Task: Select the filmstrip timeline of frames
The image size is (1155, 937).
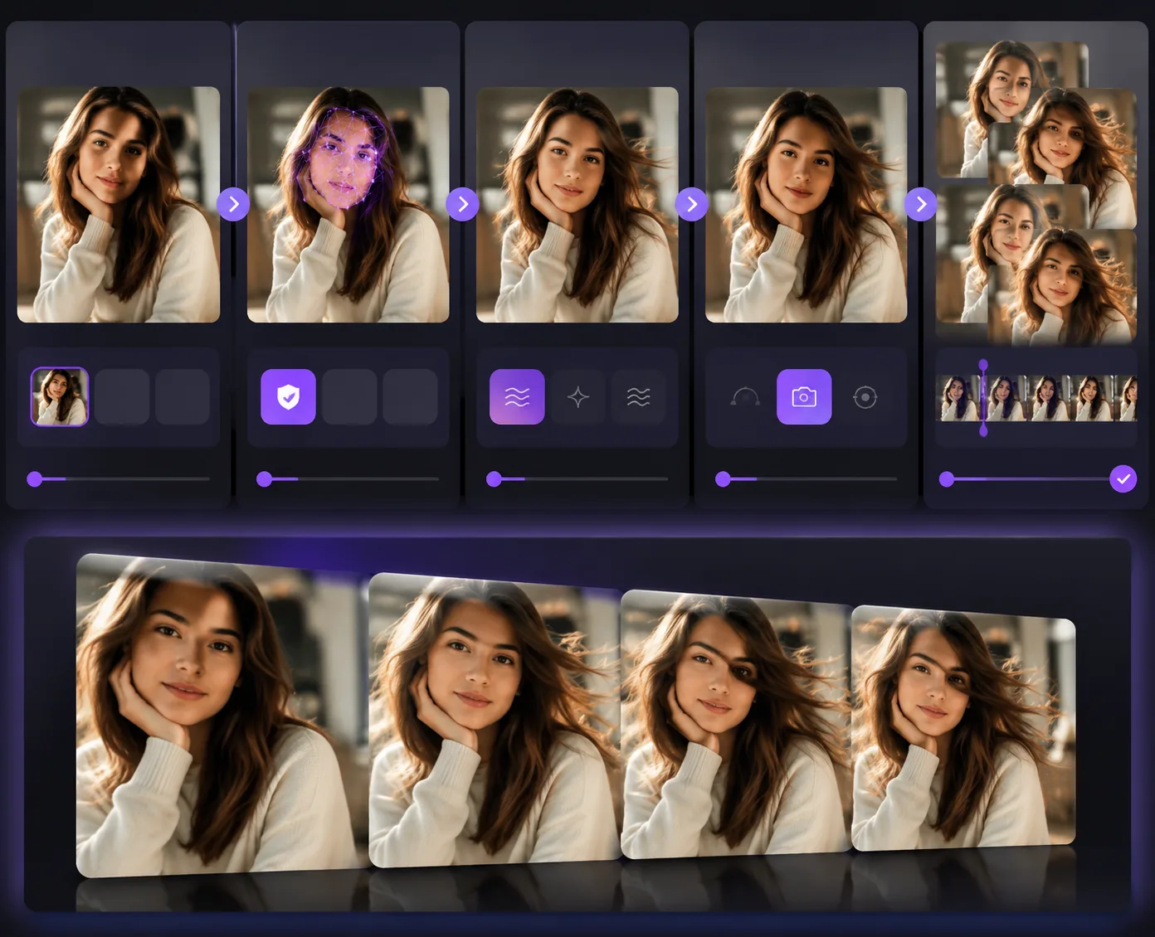Action: tap(1037, 398)
